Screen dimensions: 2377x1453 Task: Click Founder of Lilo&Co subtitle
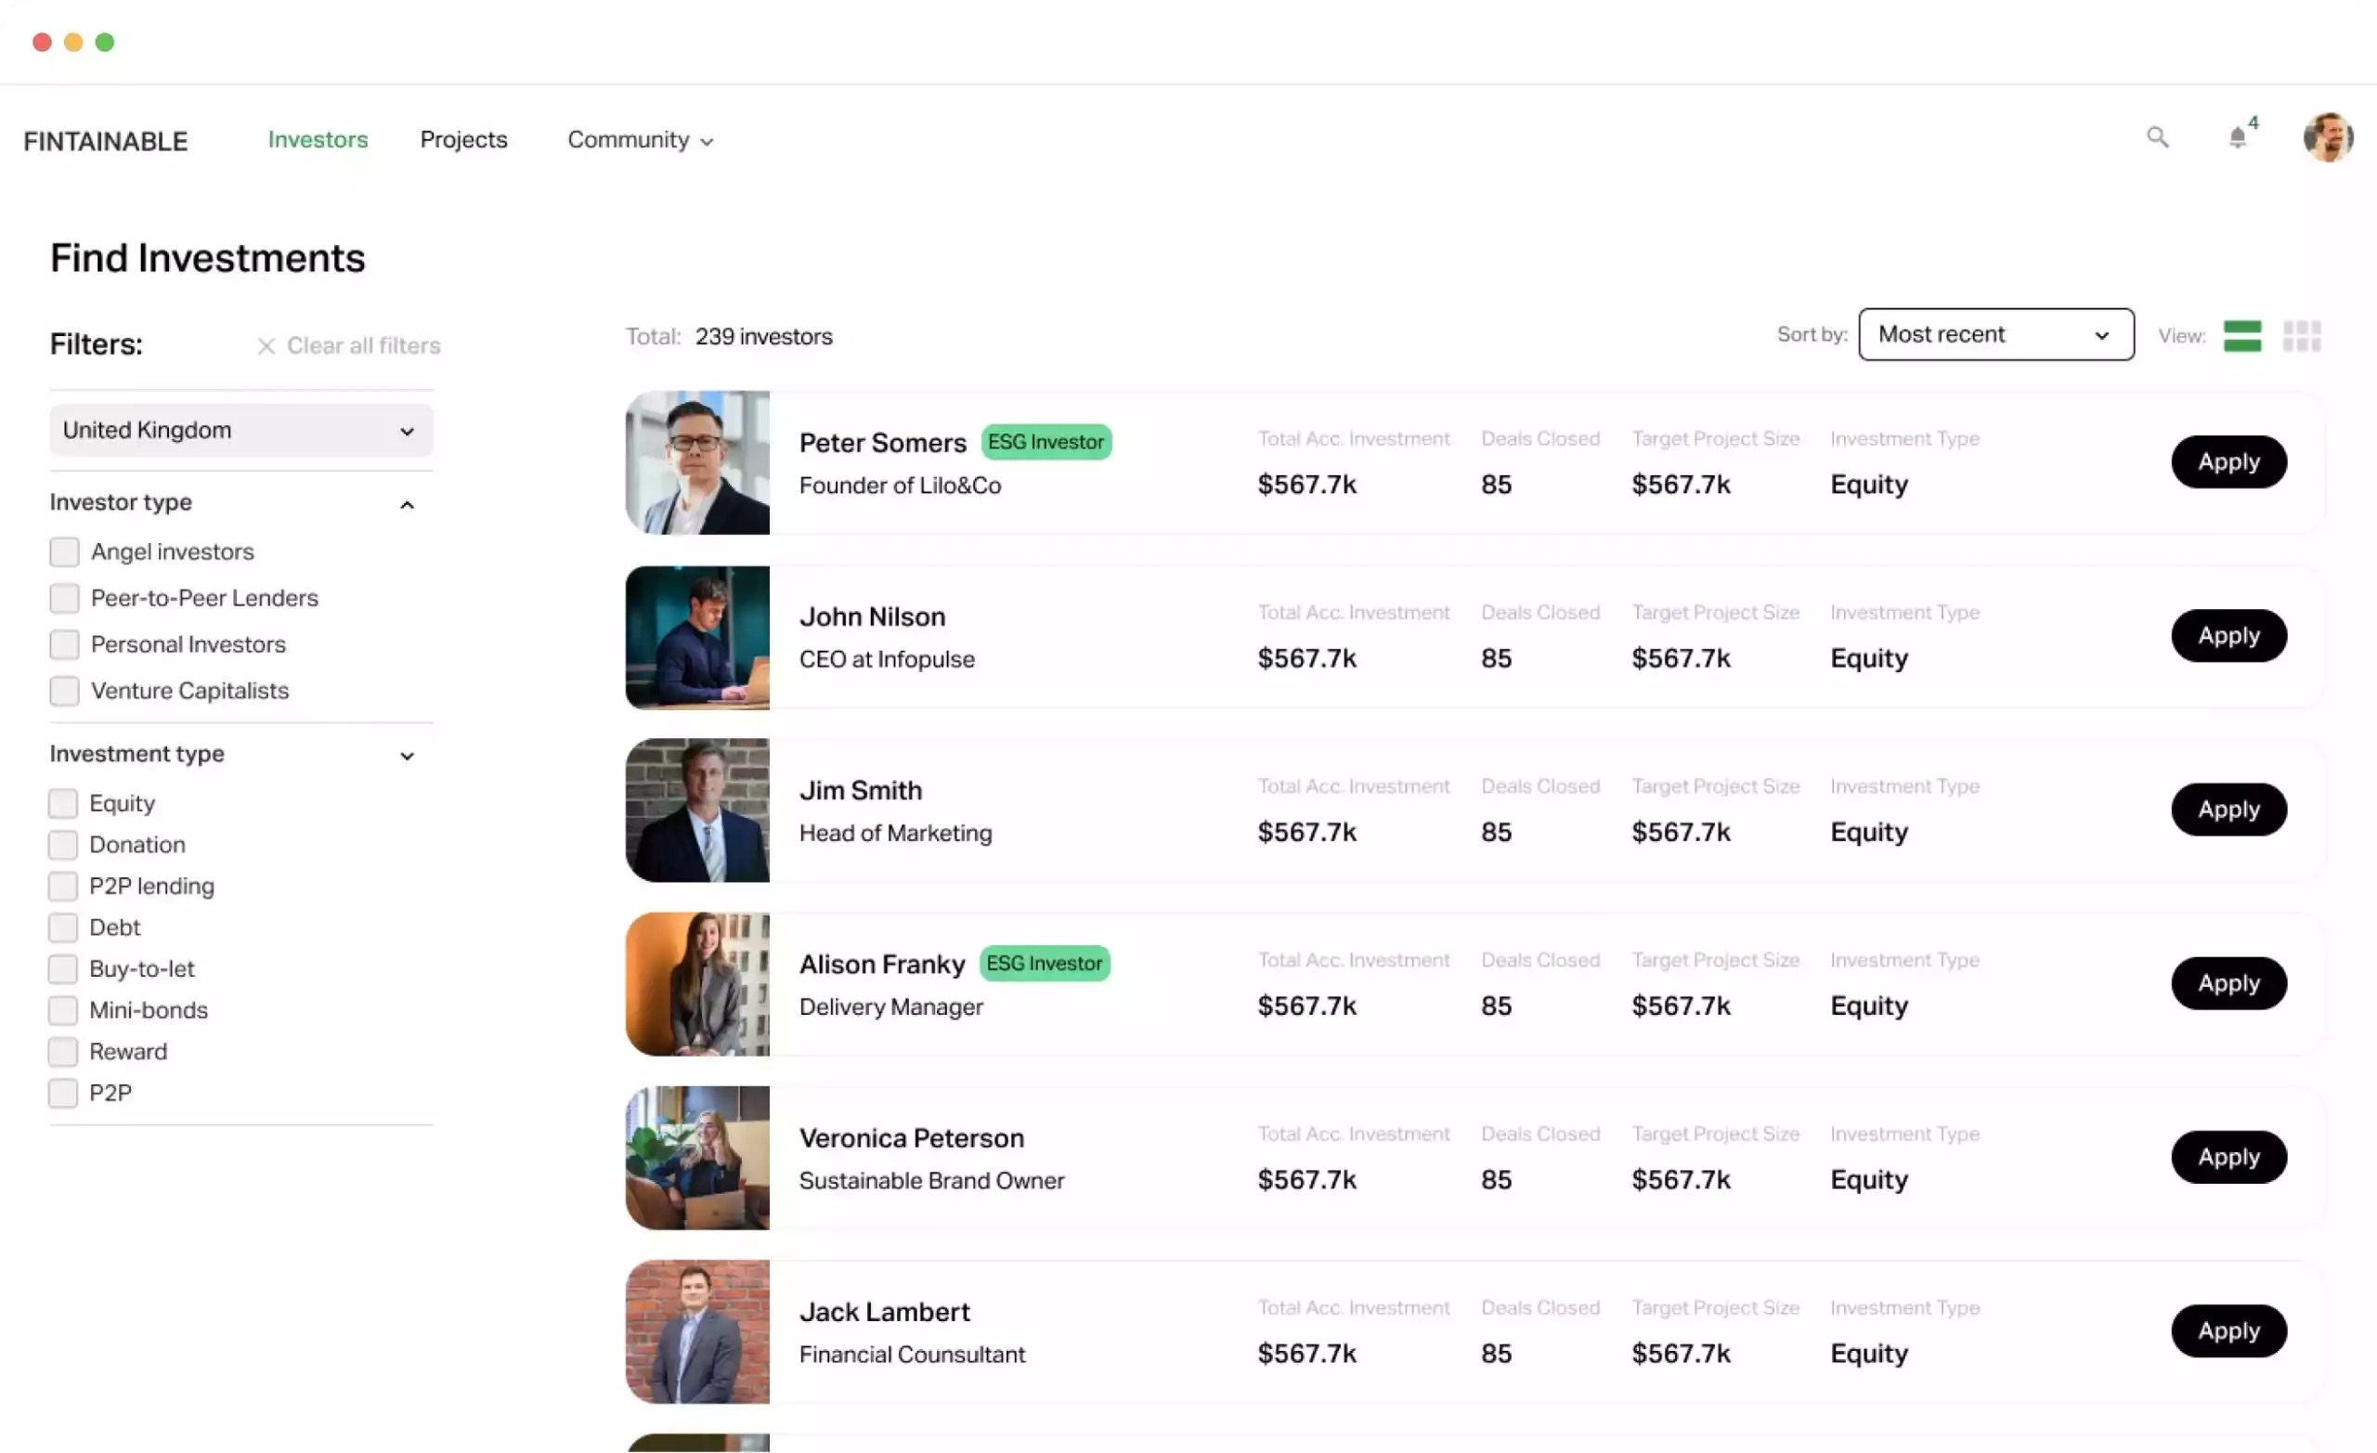click(x=900, y=486)
